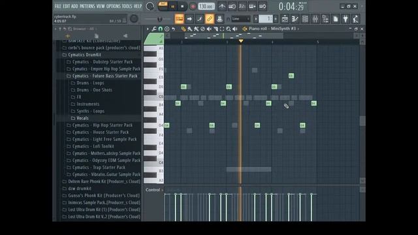Select the Paint brush tool
The width and height of the screenshot is (418, 235).
click(190, 29)
